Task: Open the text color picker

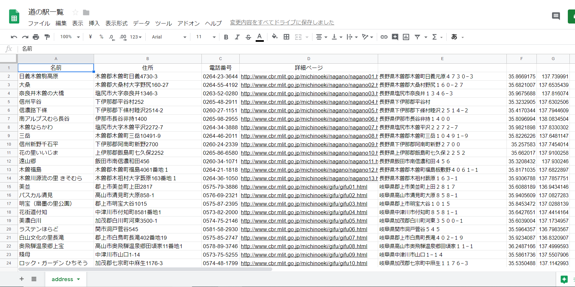Action: (260, 37)
